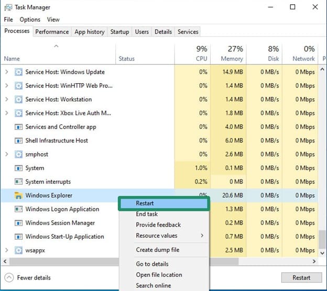Image resolution: width=327 pixels, height=291 pixels.
Task: Sort by the CPU column header
Action: (x=192, y=54)
